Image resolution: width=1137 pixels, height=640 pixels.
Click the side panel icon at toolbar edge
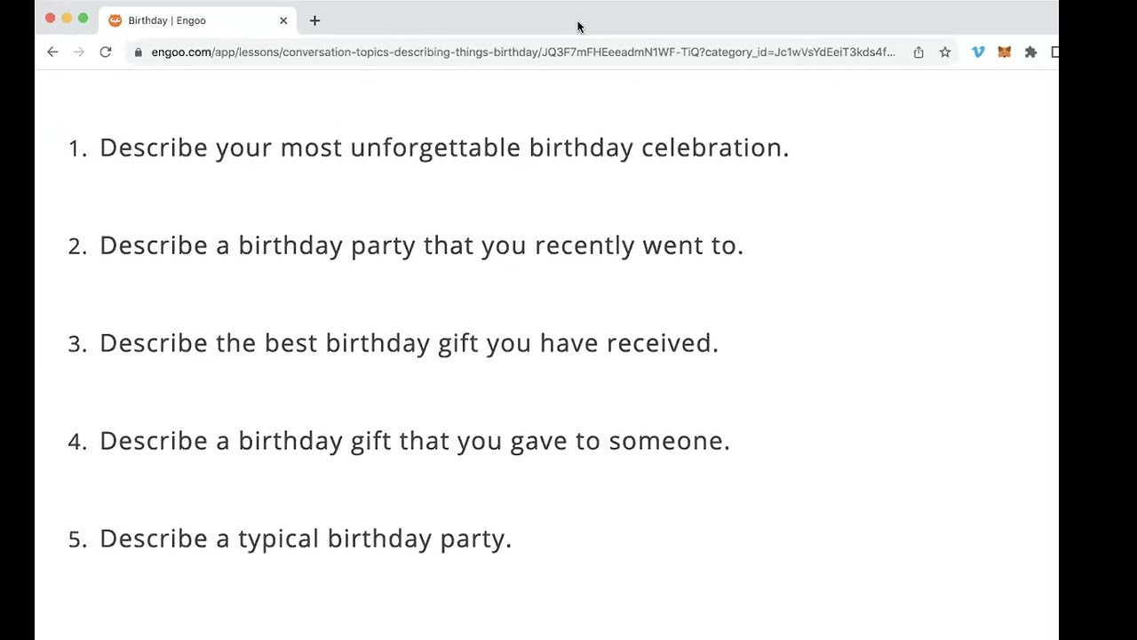coord(1054,52)
